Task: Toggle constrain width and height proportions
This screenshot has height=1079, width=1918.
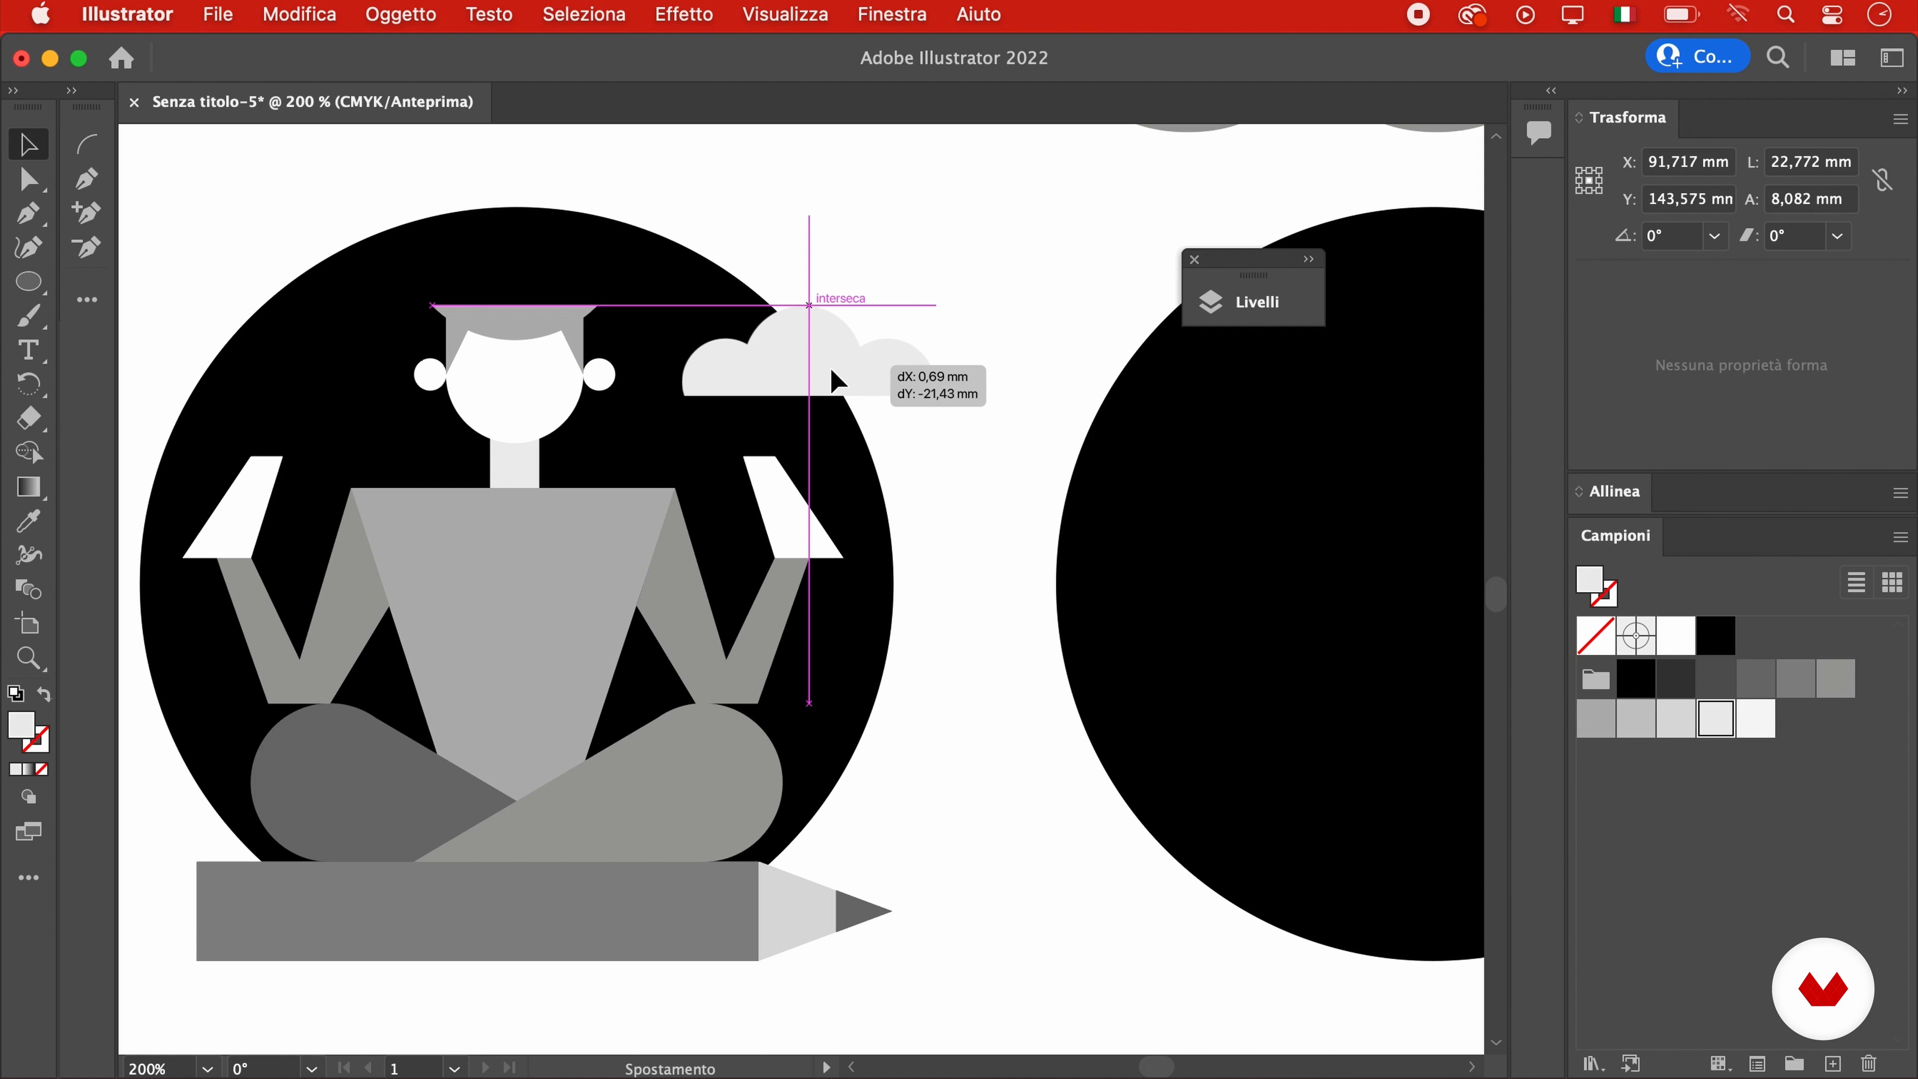Action: 1883,179
